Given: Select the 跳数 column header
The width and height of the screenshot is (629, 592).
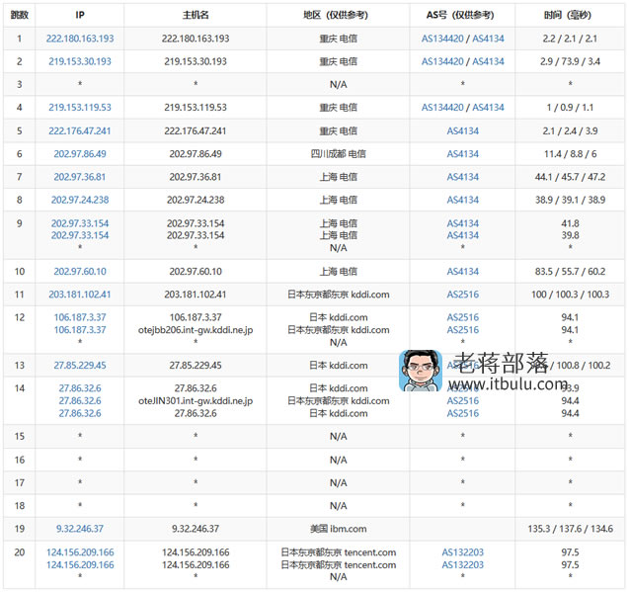Looking at the screenshot, I should point(20,15).
